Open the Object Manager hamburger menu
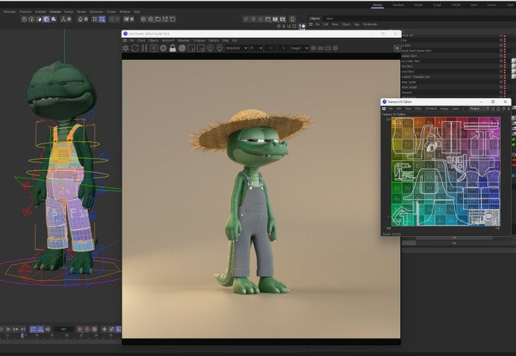516x356 pixels. pyautogui.click(x=310, y=24)
